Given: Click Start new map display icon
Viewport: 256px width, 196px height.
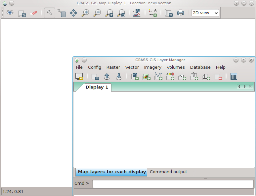Looking at the screenshot, I should tap(79, 76).
